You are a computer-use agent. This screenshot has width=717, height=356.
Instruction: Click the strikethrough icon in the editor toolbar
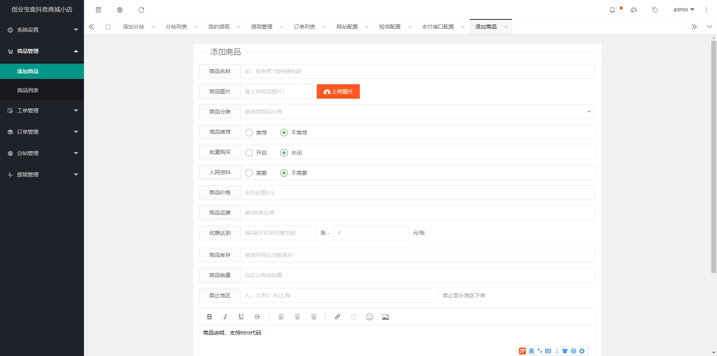257,316
